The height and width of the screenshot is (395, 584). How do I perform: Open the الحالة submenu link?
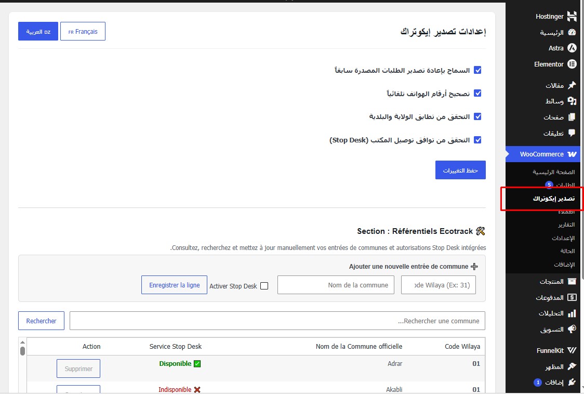tap(567, 251)
